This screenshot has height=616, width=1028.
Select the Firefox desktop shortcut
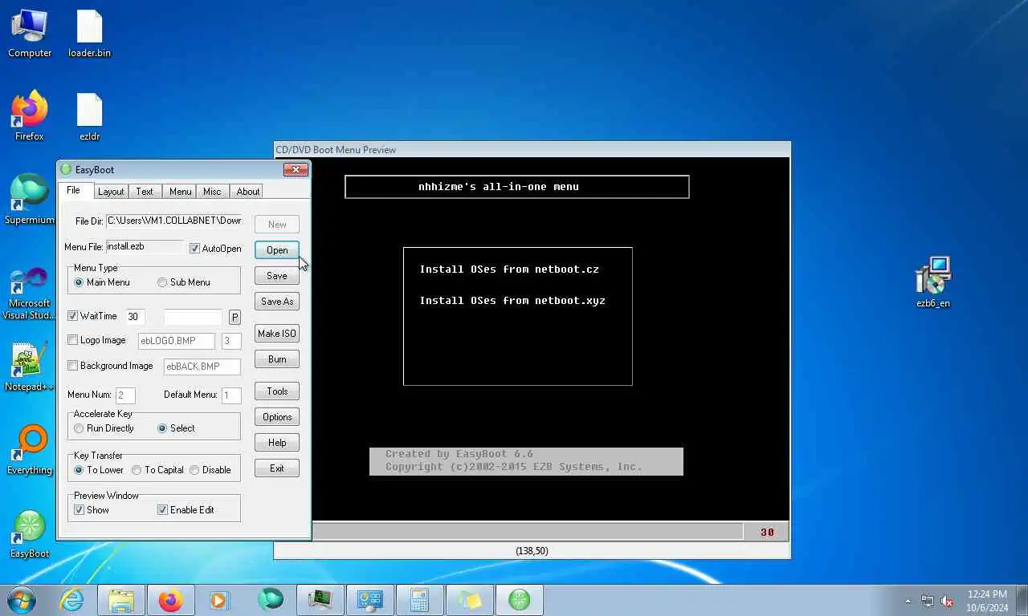(x=30, y=117)
